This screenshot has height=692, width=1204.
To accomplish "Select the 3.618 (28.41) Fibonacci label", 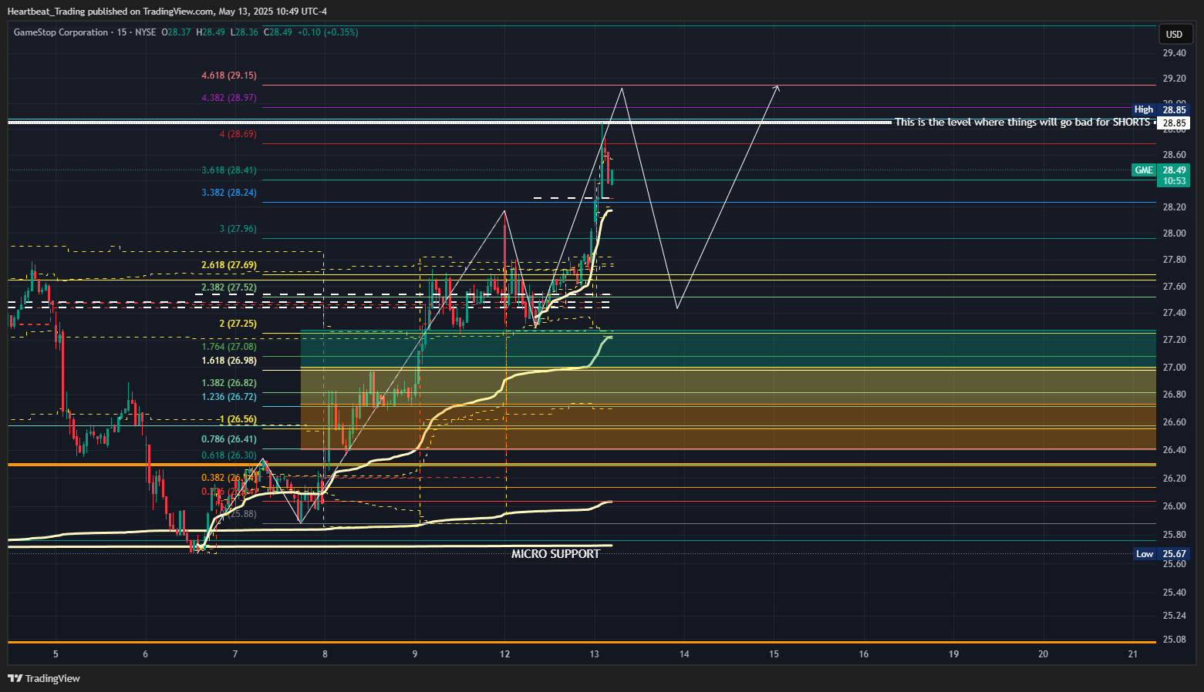I will click(x=229, y=170).
